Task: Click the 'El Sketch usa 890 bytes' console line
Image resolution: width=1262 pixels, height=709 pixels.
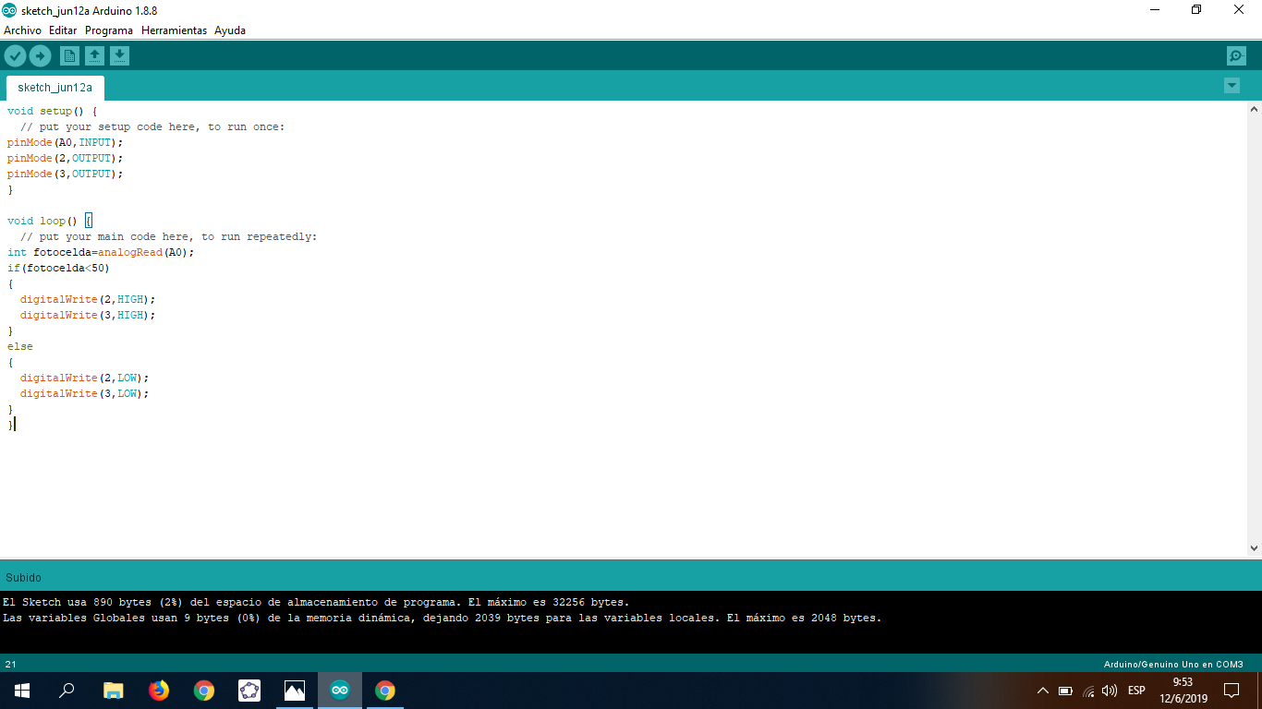Action: coord(316,602)
